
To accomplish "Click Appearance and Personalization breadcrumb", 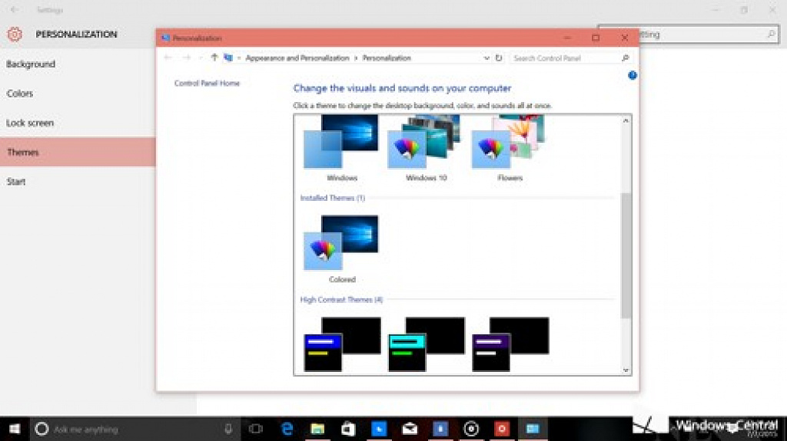I will pos(297,58).
